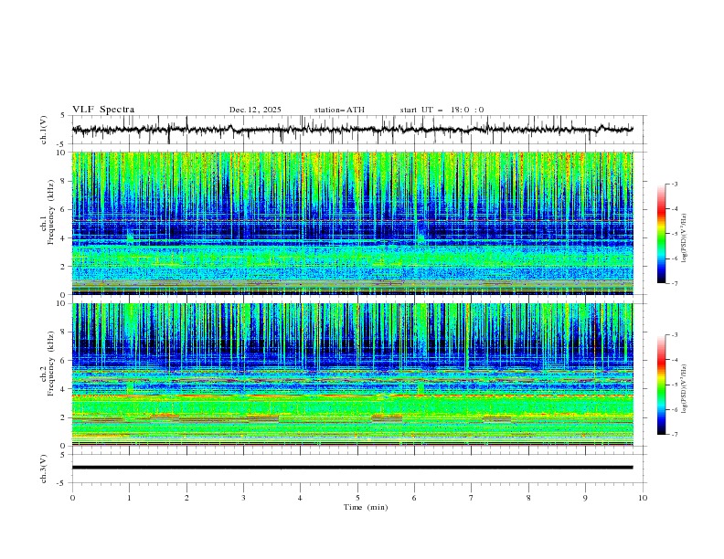The image size is (724, 559).
Task: Click the time axis tick label '3'
Action: point(243,498)
